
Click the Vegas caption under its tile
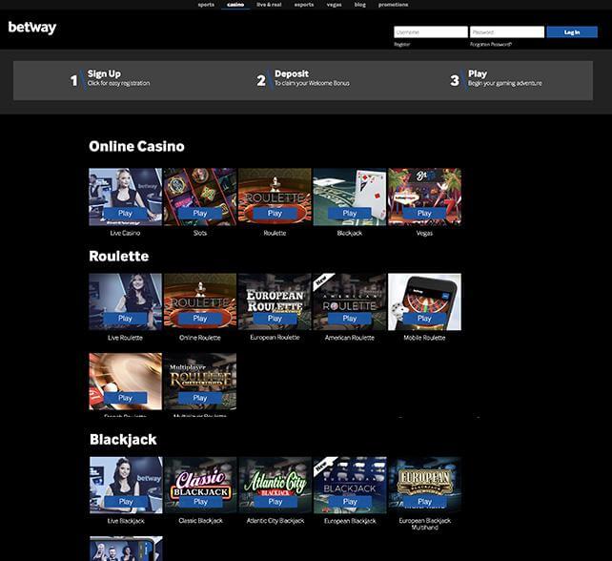point(424,233)
